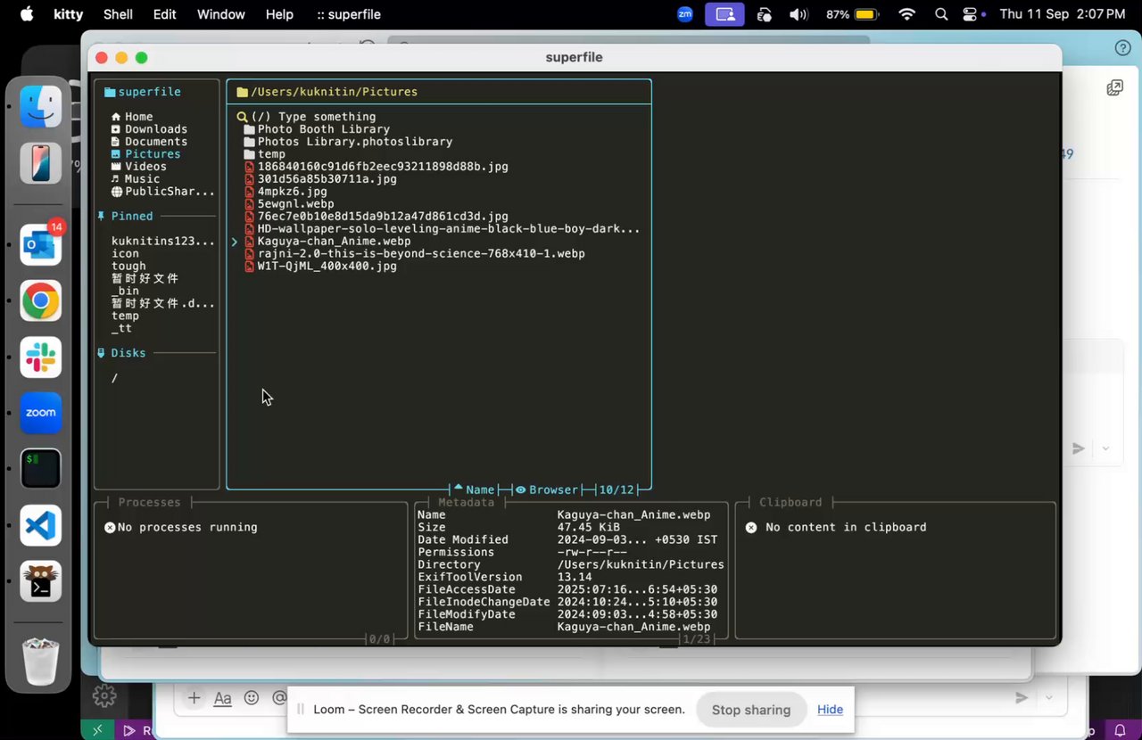Click the Type something search field
Viewport: 1142px width, 740px height.
[x=326, y=117]
